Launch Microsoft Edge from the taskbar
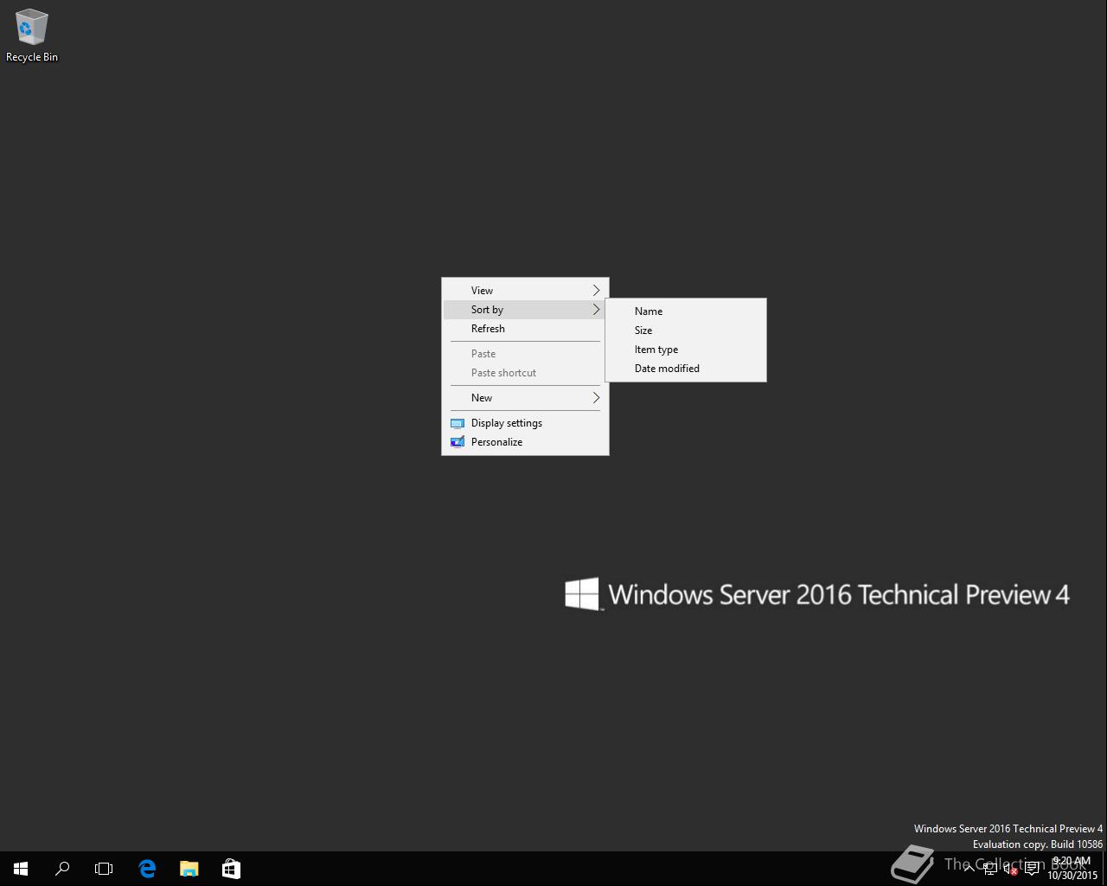This screenshot has height=886, width=1107. click(x=147, y=869)
